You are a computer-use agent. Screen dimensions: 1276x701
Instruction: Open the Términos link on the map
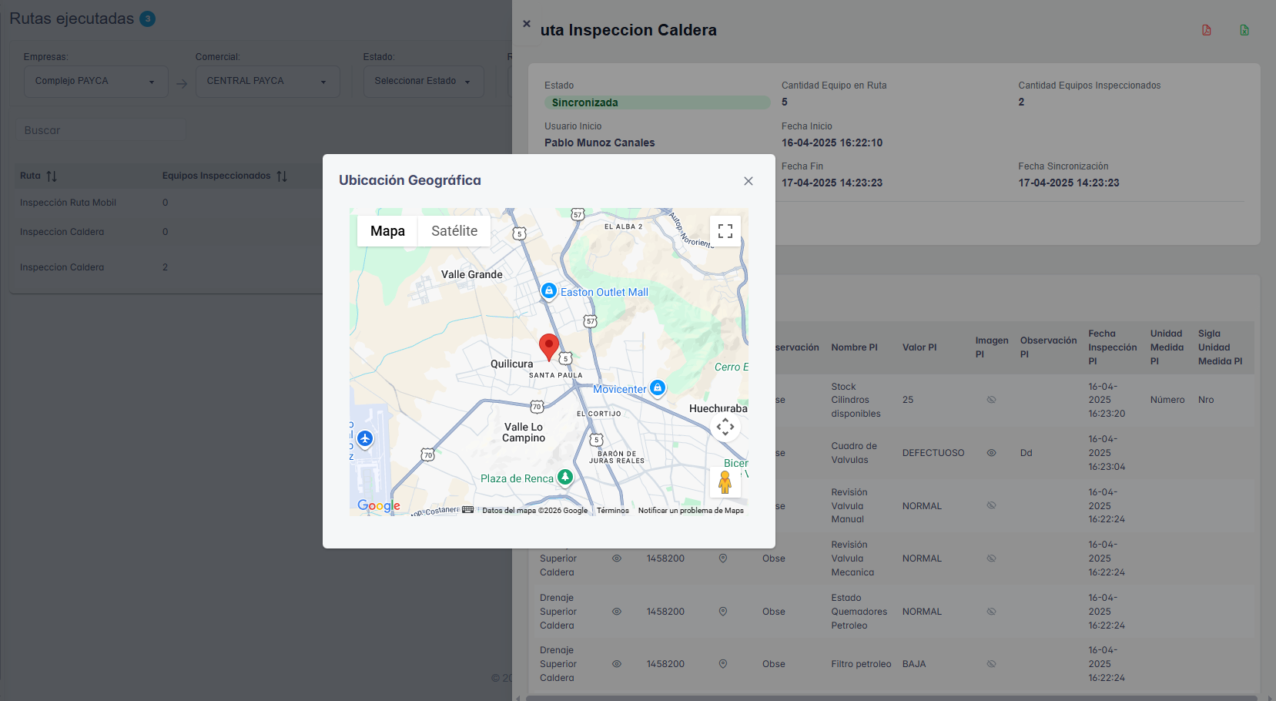612,510
